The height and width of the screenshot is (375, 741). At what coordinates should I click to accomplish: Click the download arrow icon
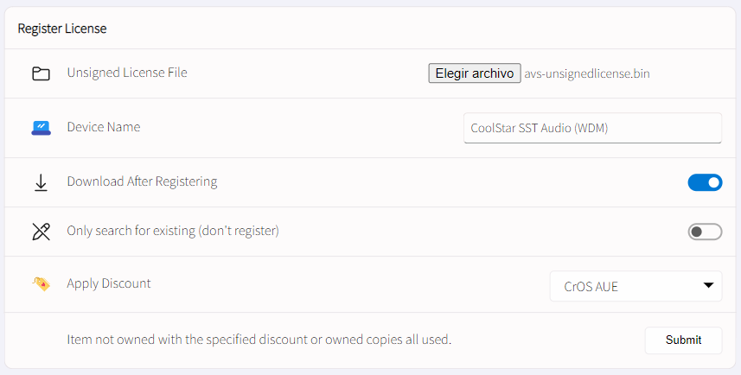(42, 183)
